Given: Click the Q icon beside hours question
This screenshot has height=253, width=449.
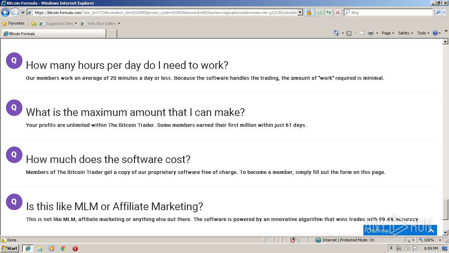Looking at the screenshot, I should [x=14, y=60].
